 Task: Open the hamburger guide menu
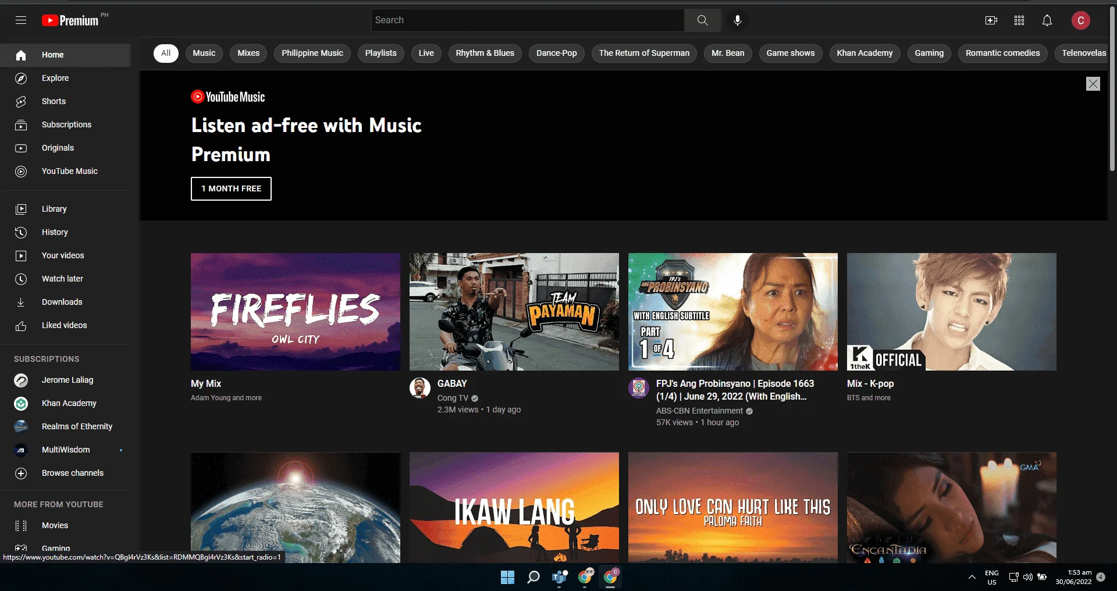click(21, 20)
